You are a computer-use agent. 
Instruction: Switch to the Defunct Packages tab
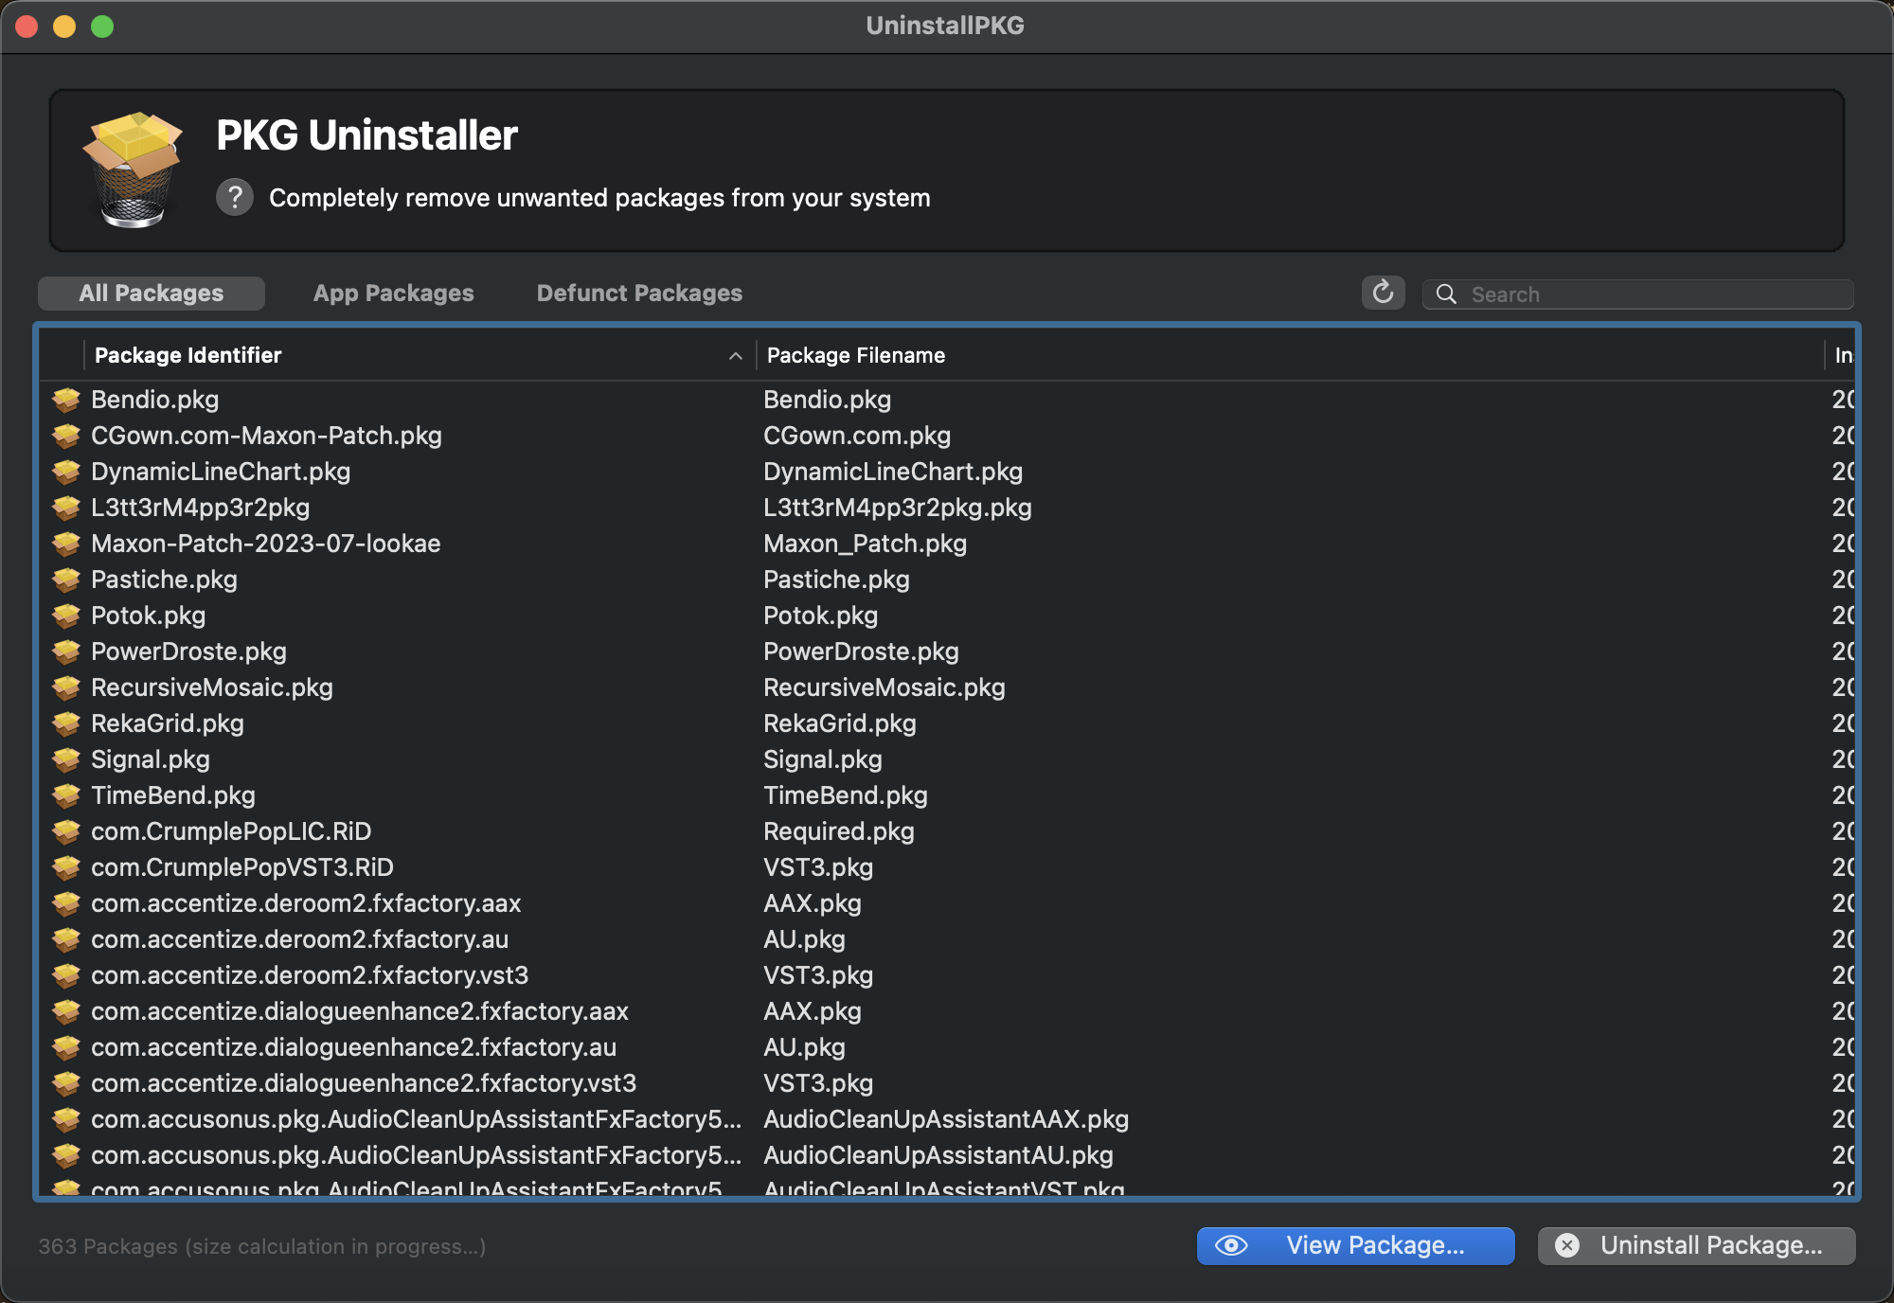point(639,293)
